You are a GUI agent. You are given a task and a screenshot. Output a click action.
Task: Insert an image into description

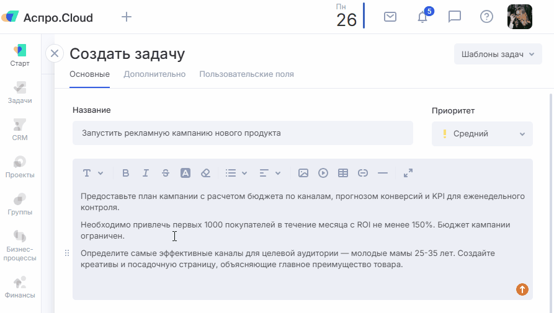303,174
